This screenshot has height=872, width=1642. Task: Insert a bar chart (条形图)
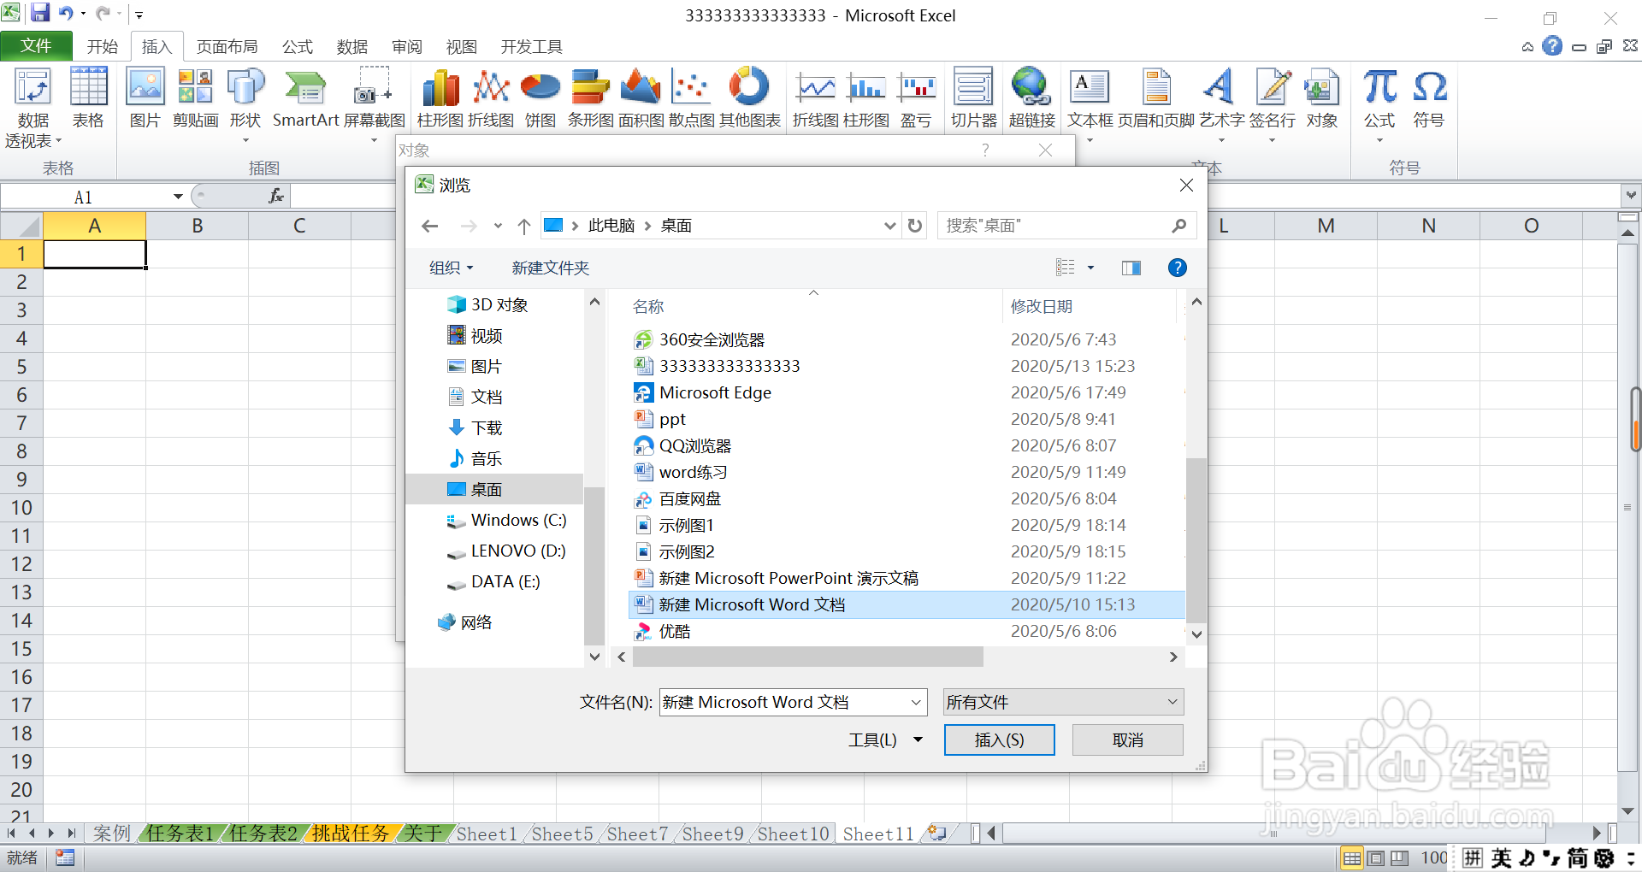tap(590, 98)
